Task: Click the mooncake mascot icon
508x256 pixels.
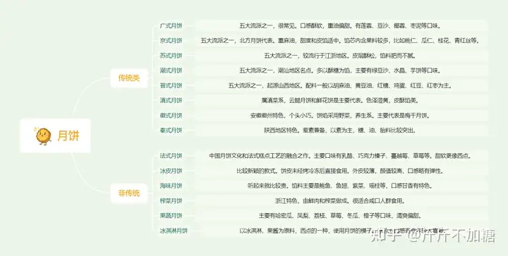Action: tap(44, 136)
